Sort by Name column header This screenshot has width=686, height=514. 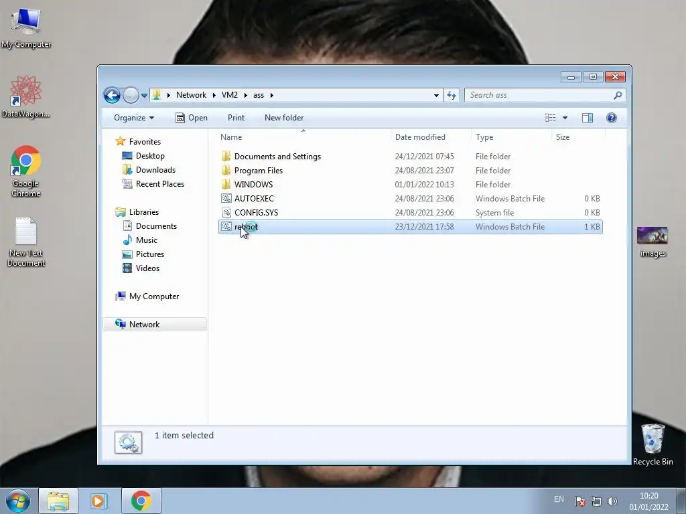305,137
